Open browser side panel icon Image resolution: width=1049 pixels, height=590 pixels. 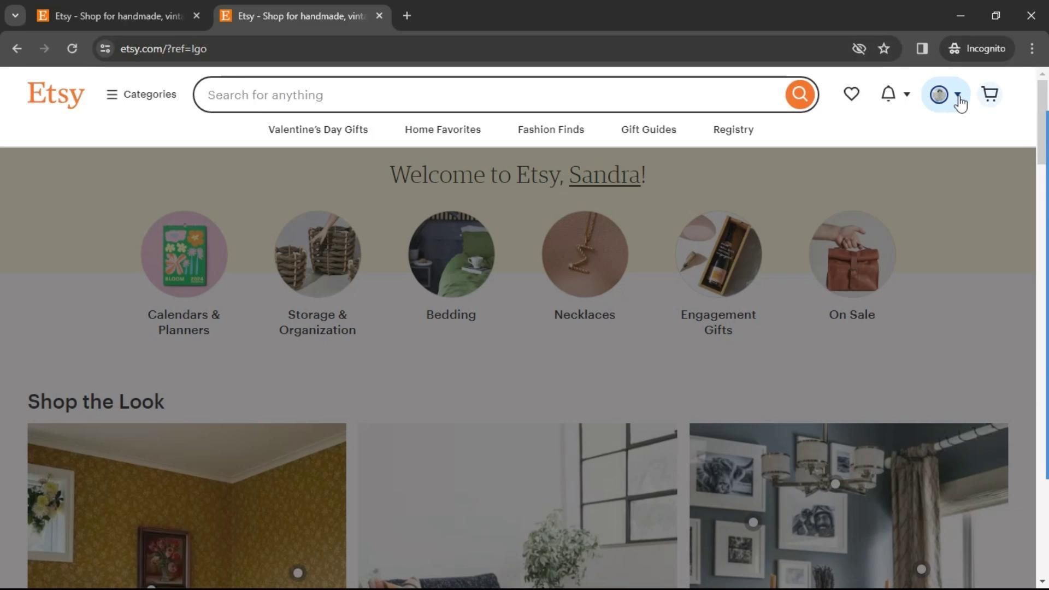tap(922, 49)
